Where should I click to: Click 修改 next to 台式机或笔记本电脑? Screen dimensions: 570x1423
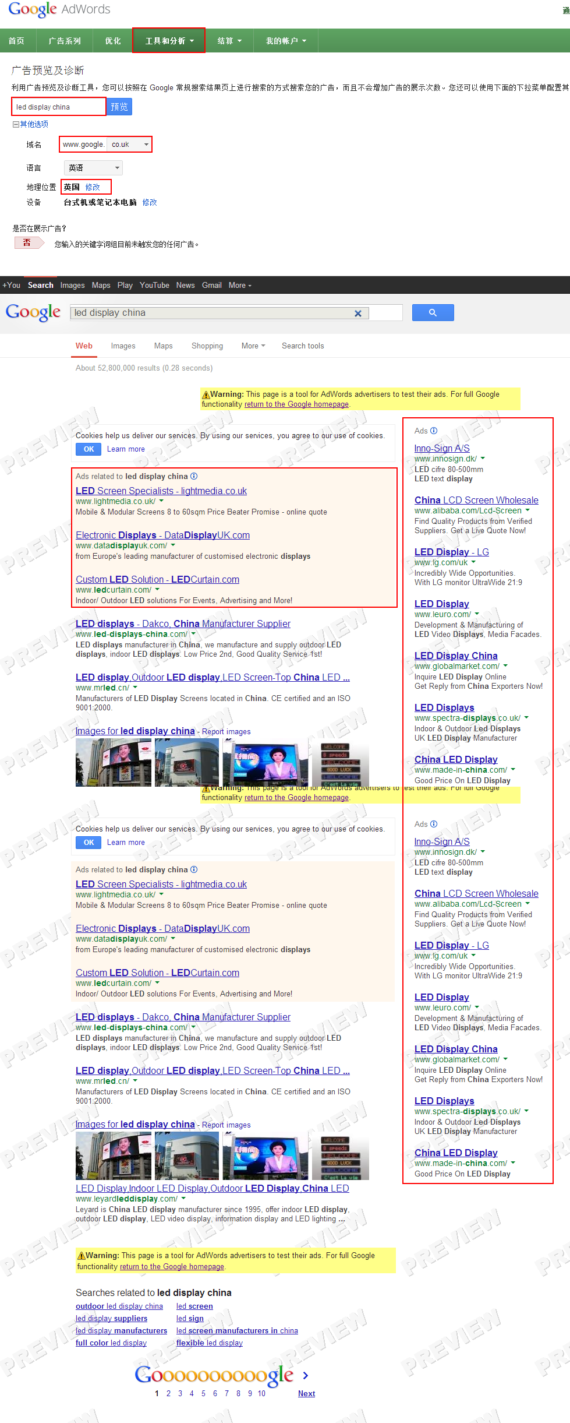tap(150, 202)
